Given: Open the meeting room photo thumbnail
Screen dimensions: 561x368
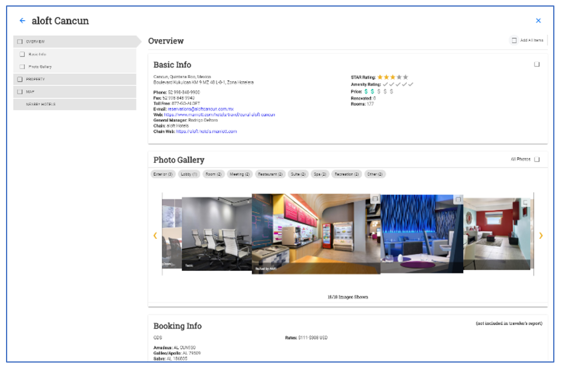Looking at the screenshot, I should (x=216, y=233).
